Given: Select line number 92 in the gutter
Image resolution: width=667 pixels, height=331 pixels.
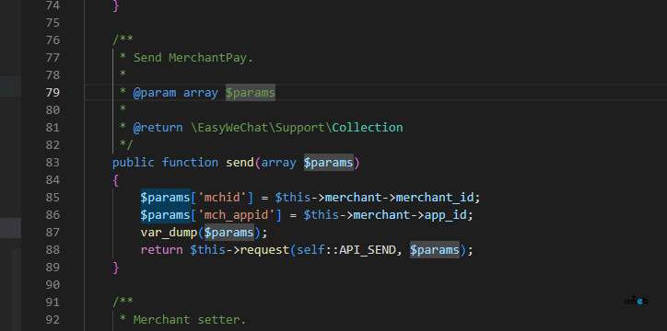Looking at the screenshot, I should [53, 319].
